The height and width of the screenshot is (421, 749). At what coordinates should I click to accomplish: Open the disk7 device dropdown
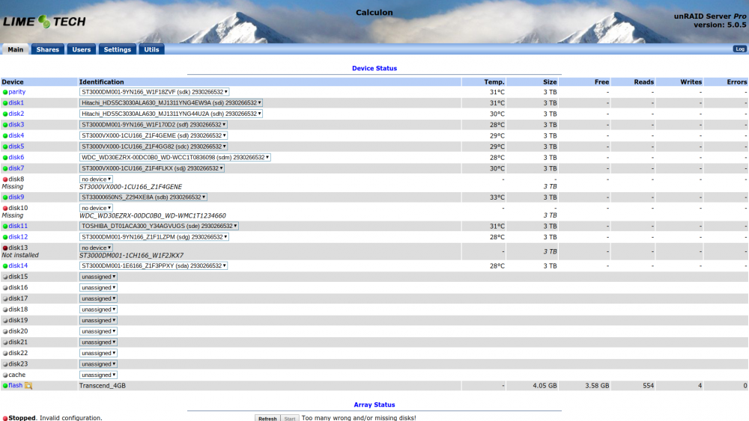coord(152,168)
